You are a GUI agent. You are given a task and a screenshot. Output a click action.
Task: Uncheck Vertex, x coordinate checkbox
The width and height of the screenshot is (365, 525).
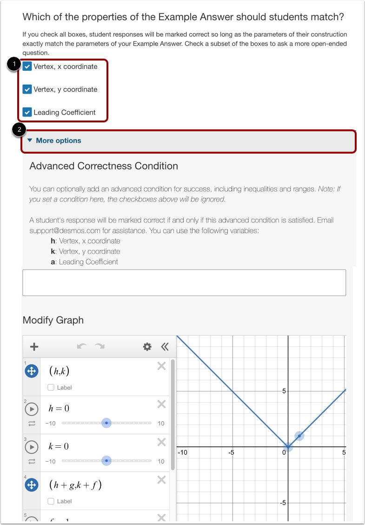tap(27, 66)
